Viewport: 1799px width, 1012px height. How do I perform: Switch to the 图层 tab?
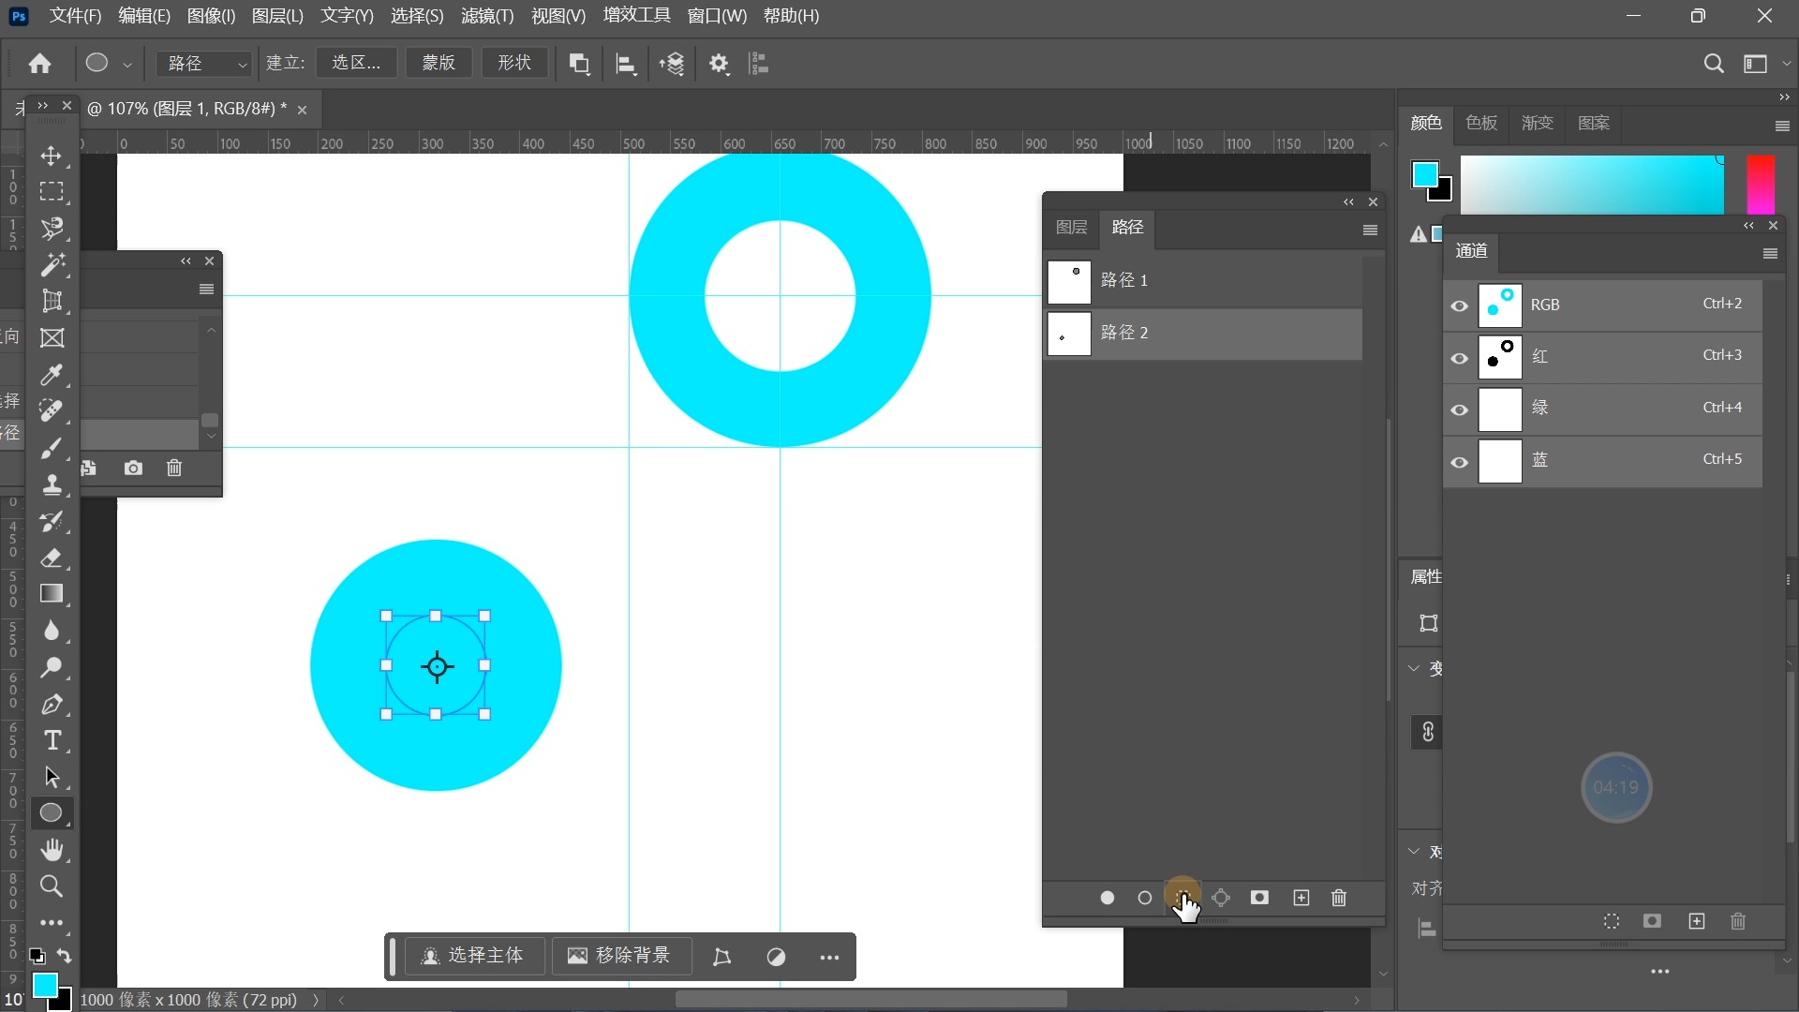coord(1071,227)
